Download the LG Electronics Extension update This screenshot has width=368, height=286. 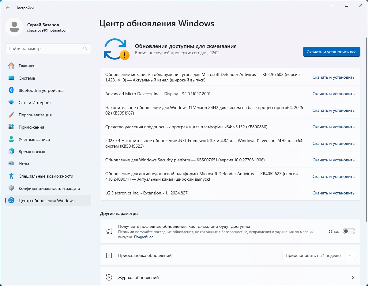333,193
